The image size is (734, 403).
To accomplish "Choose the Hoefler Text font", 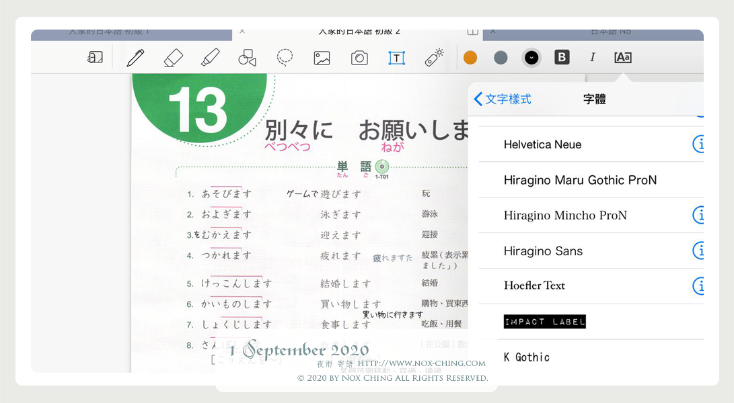I will click(x=591, y=285).
